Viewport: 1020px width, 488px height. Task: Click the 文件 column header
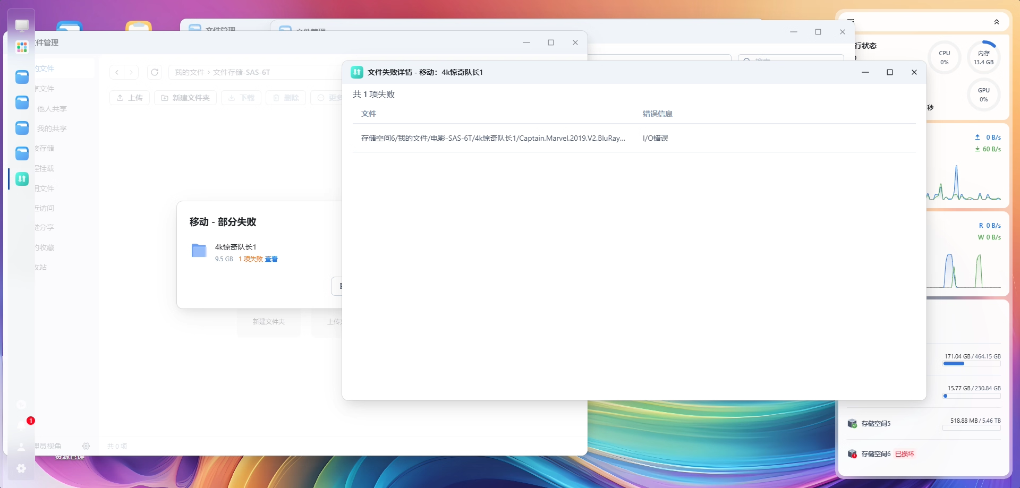point(369,114)
